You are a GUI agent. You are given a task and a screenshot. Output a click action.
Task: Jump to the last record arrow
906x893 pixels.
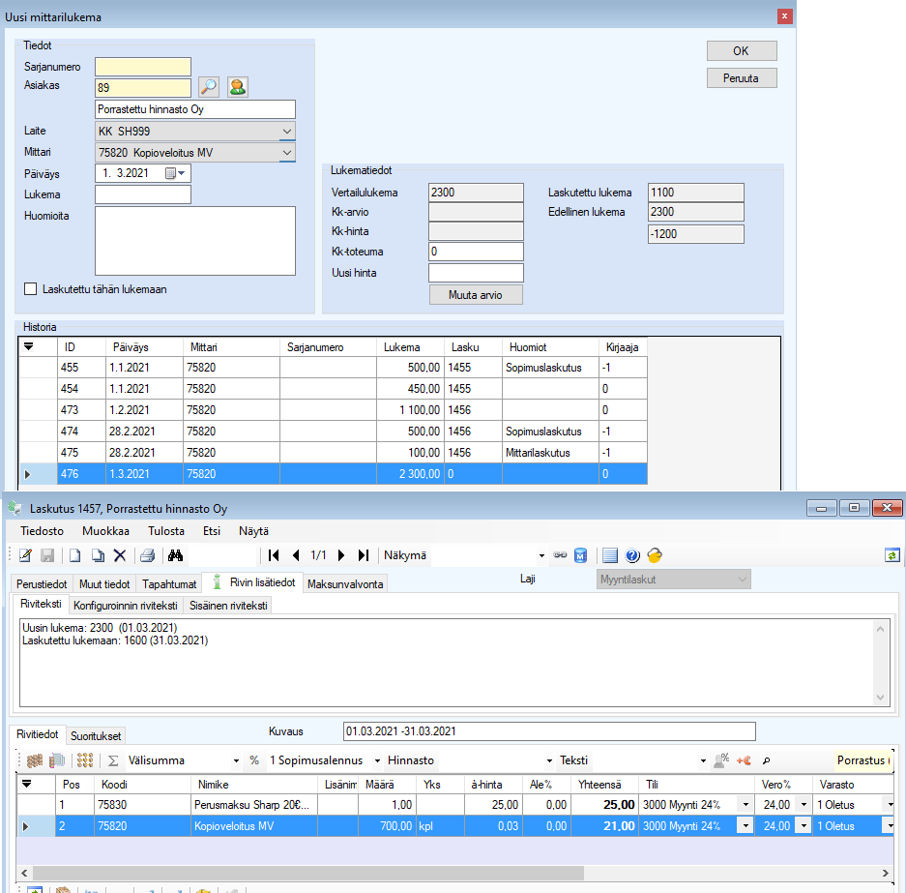coord(363,555)
